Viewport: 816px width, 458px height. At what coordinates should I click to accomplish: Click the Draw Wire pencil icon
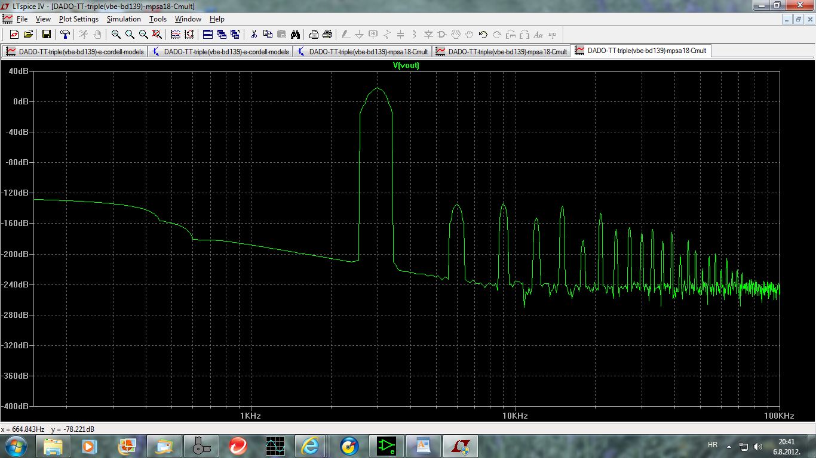click(346, 35)
